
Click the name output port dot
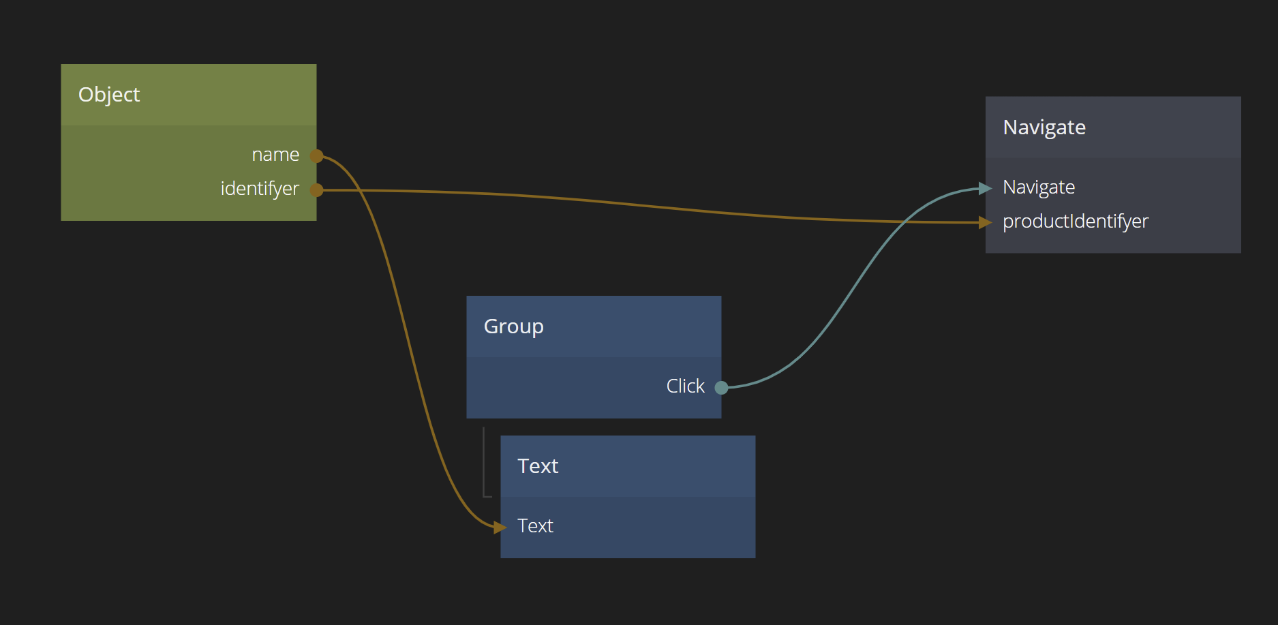(316, 156)
